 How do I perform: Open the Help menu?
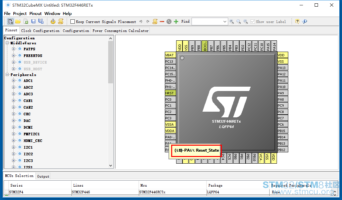(x=67, y=14)
